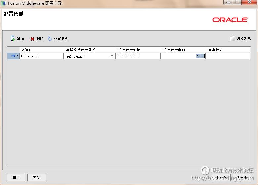Click the Cluster_1 name field
The image size is (258, 185).
pos(41,56)
